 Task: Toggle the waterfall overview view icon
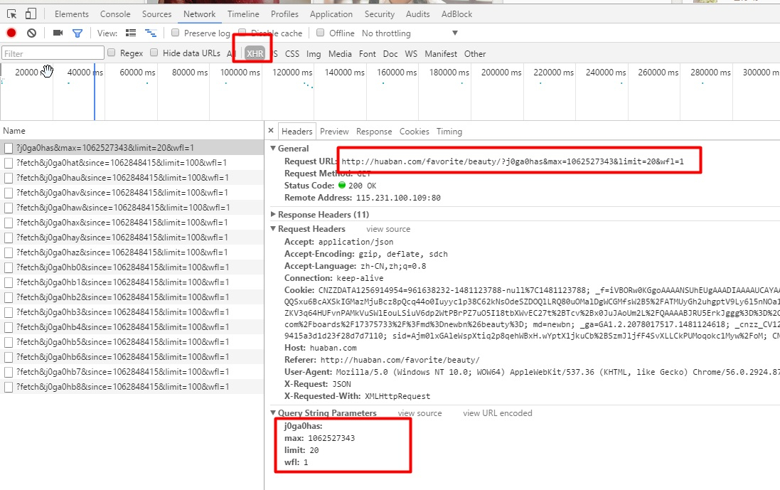[x=151, y=33]
